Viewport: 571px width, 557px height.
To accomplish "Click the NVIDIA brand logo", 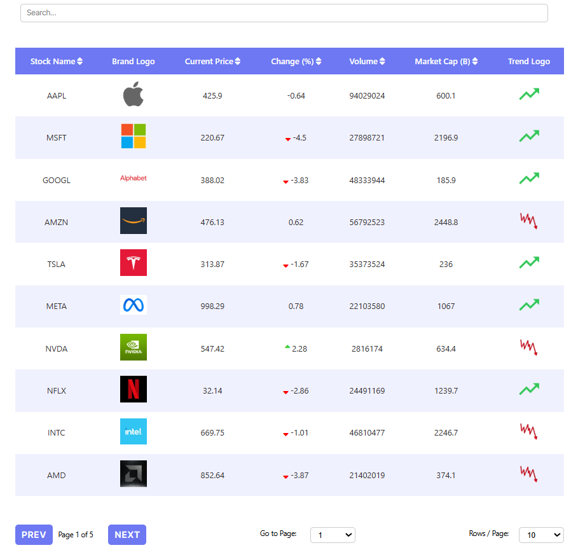I will pos(134,347).
